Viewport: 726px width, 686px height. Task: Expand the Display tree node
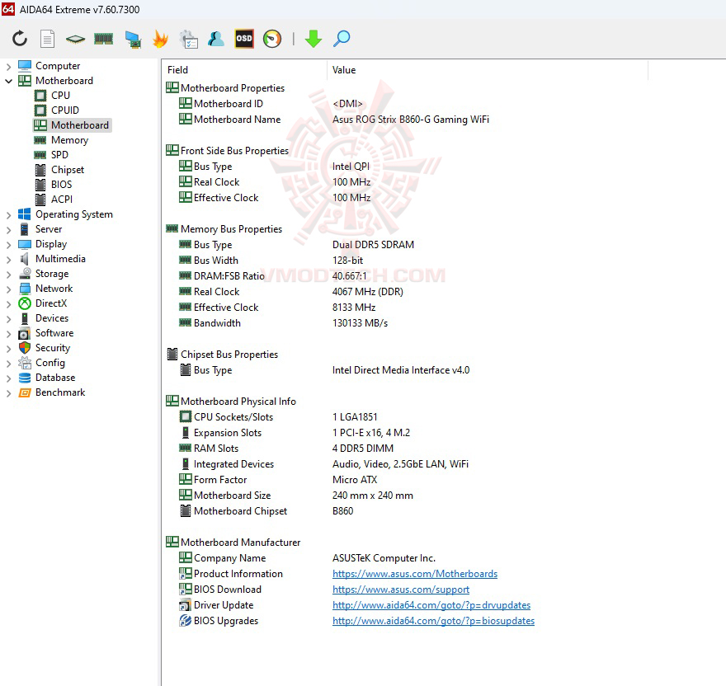(x=8, y=244)
